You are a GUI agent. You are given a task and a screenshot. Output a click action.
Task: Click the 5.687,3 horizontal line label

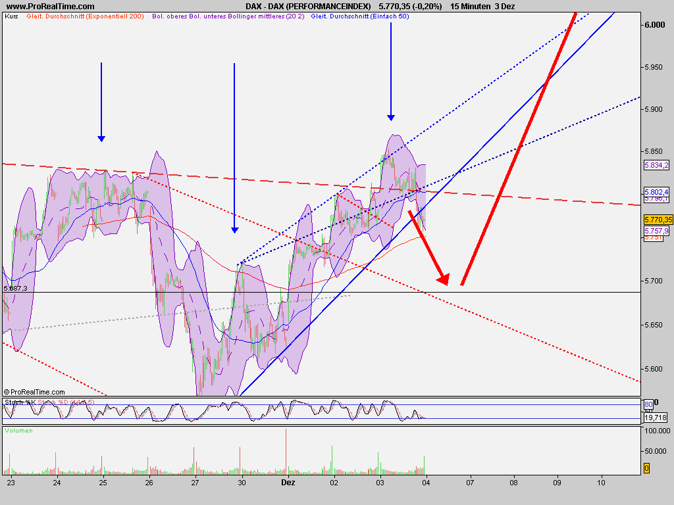click(x=14, y=288)
